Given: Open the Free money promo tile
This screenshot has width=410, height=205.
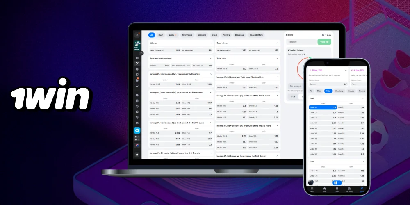Looking at the screenshot, I should coord(137,46).
